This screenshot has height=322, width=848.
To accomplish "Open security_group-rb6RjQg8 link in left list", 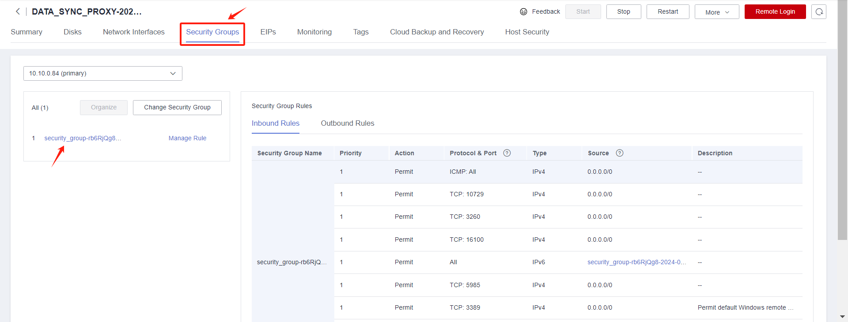I will [83, 139].
